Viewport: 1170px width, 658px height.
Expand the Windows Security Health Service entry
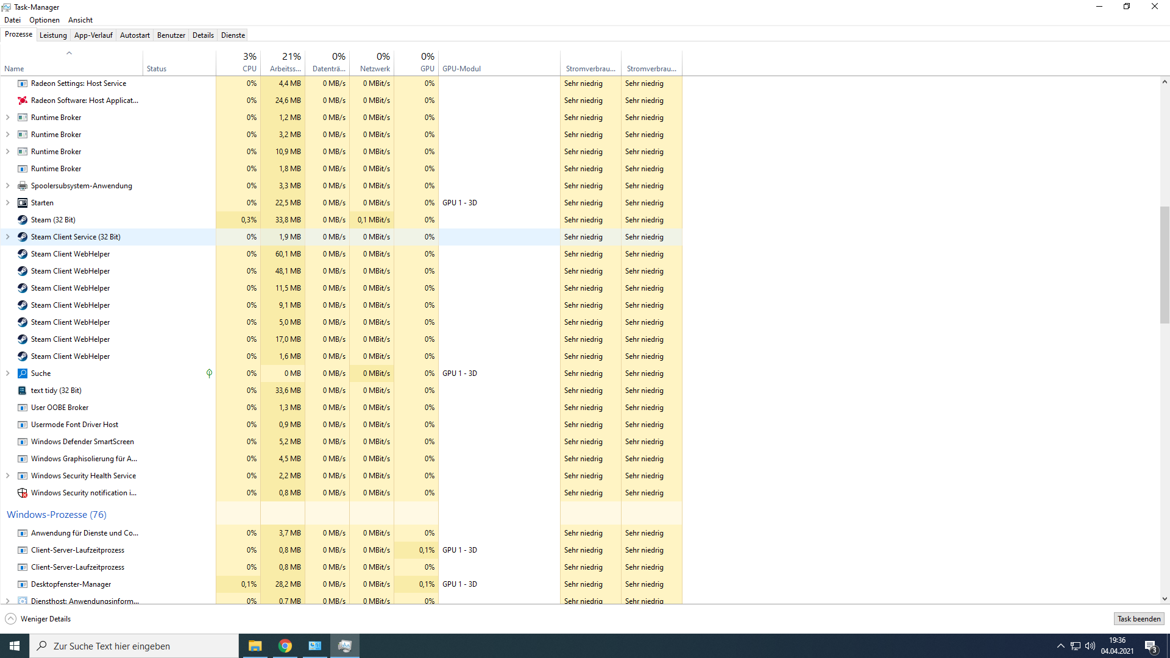point(7,475)
